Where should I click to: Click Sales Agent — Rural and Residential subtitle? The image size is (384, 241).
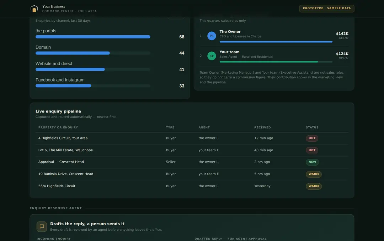(246, 57)
